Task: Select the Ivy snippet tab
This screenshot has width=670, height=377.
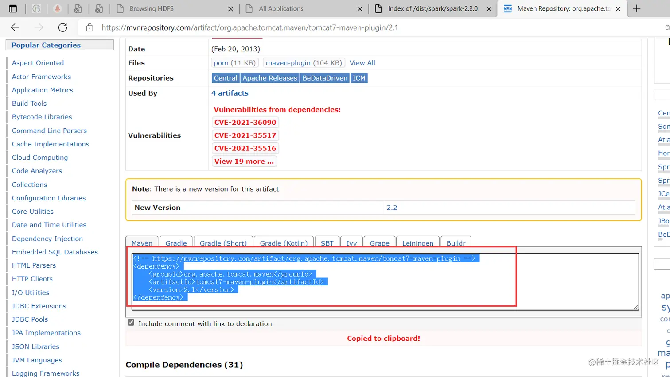Action: coord(351,242)
